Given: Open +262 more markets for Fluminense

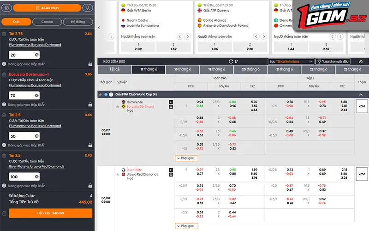Looking at the screenshot, I should point(362,106).
